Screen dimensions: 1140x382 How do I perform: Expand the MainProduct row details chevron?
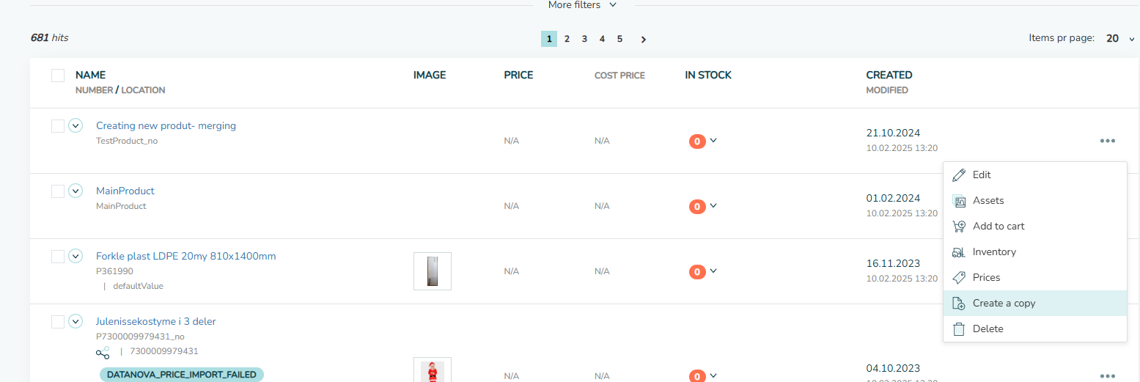tap(76, 191)
